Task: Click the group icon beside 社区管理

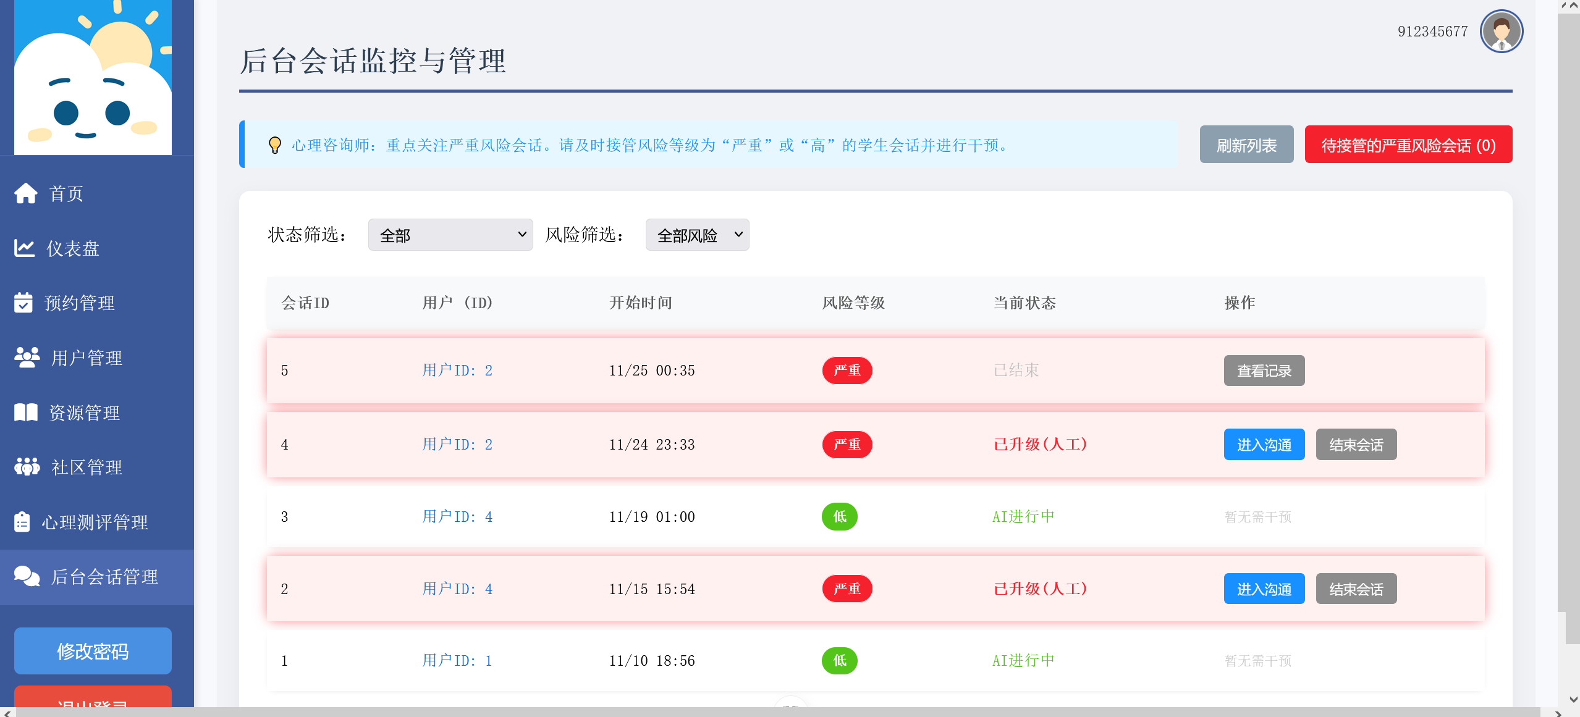Action: 27,467
